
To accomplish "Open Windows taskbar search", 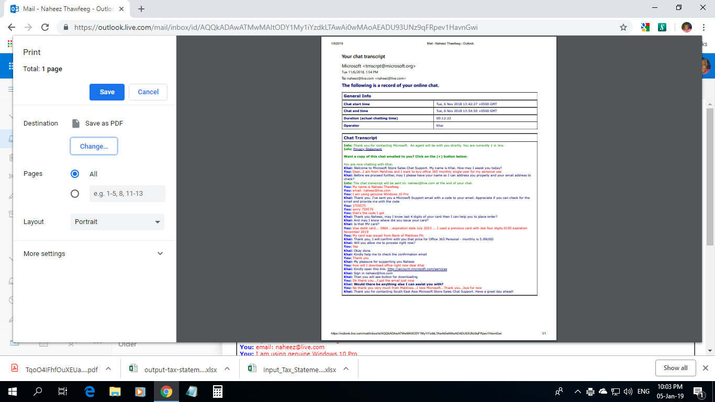I will point(38,392).
